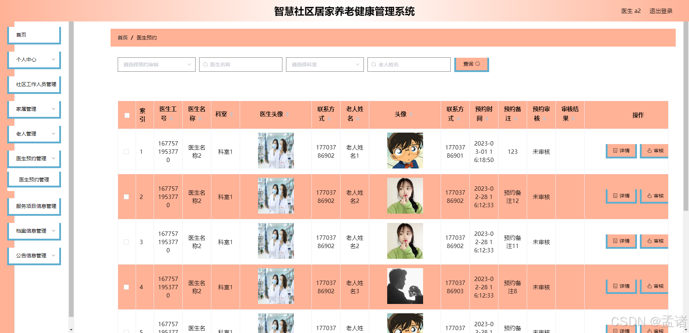Click the Conan avatar thumbnail in row 1
The height and width of the screenshot is (333, 689).
pos(405,151)
